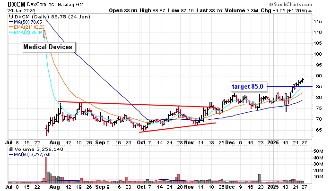The height and width of the screenshot is (191, 331).
Task: Click the Volume 3.3M header value
Action: click(242, 10)
